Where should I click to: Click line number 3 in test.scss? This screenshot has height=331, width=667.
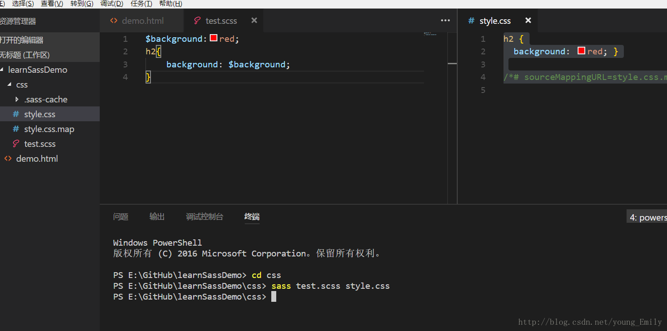(x=125, y=64)
